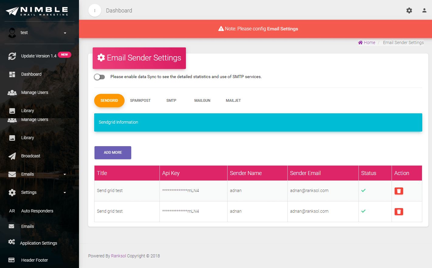Enable the data Sync toggle

tap(99, 77)
